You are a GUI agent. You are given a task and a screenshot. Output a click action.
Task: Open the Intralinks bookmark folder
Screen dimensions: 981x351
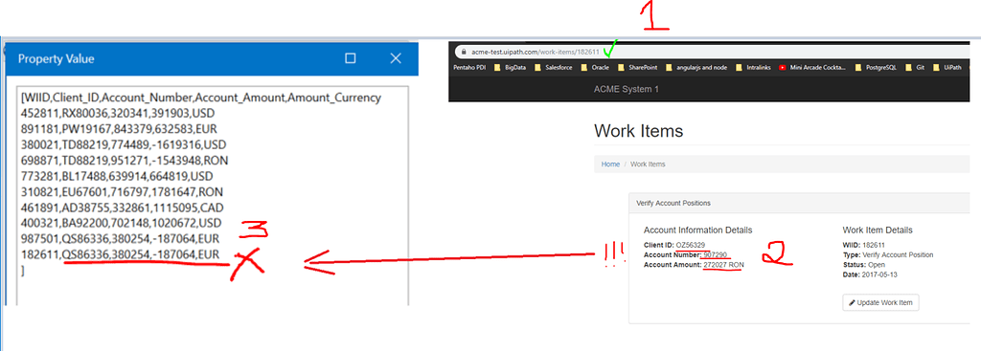pos(754,68)
